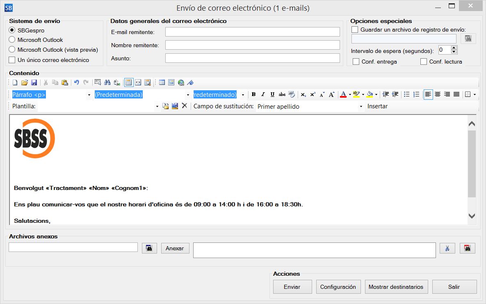Toggle the numbered list icon
The height and width of the screenshot is (304, 486).
pos(416,94)
